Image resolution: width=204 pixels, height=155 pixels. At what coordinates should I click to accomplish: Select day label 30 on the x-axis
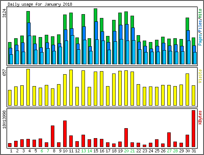[x=188, y=151]
